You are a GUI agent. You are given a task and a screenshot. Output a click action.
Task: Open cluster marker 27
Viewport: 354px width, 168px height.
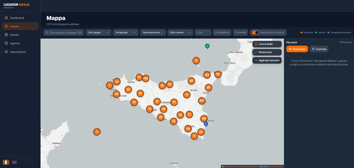pyautogui.click(x=157, y=102)
